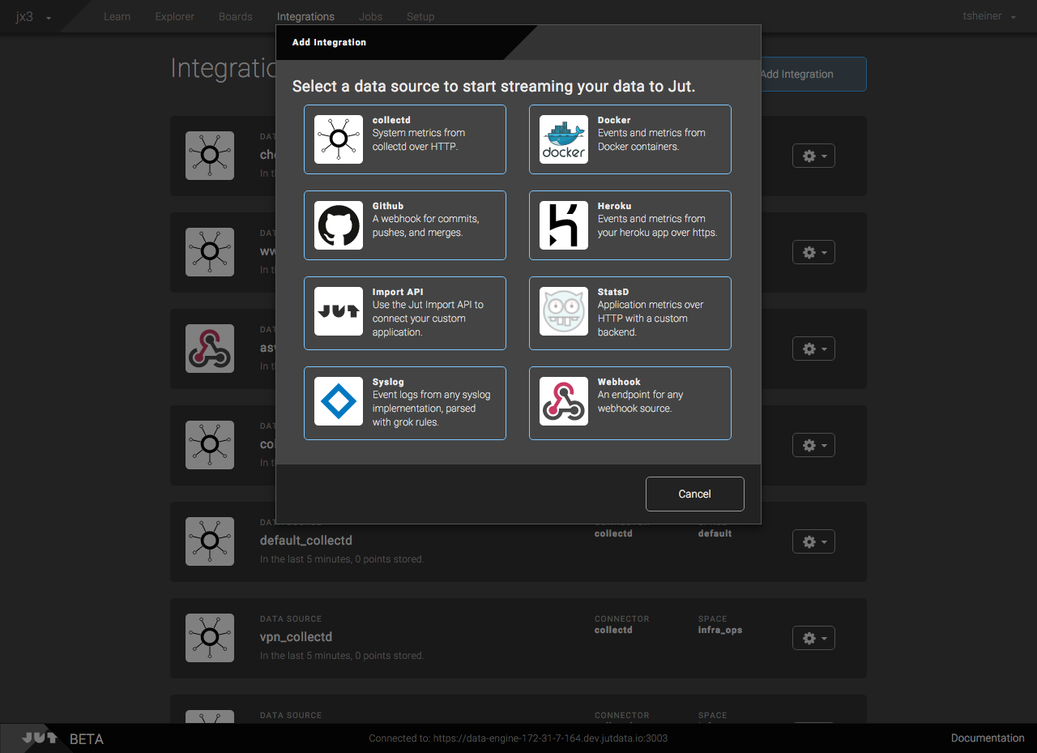Go to the Explorer tab
Viewport: 1037px width, 753px height.
(174, 16)
